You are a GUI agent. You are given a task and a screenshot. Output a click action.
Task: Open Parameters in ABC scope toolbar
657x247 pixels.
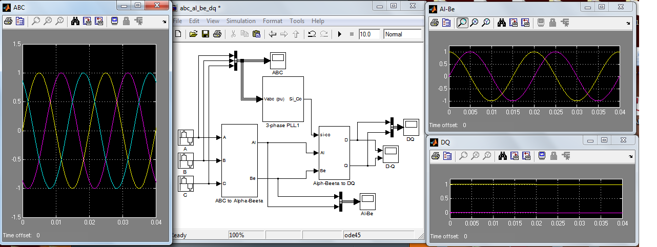pyautogui.click(x=20, y=22)
